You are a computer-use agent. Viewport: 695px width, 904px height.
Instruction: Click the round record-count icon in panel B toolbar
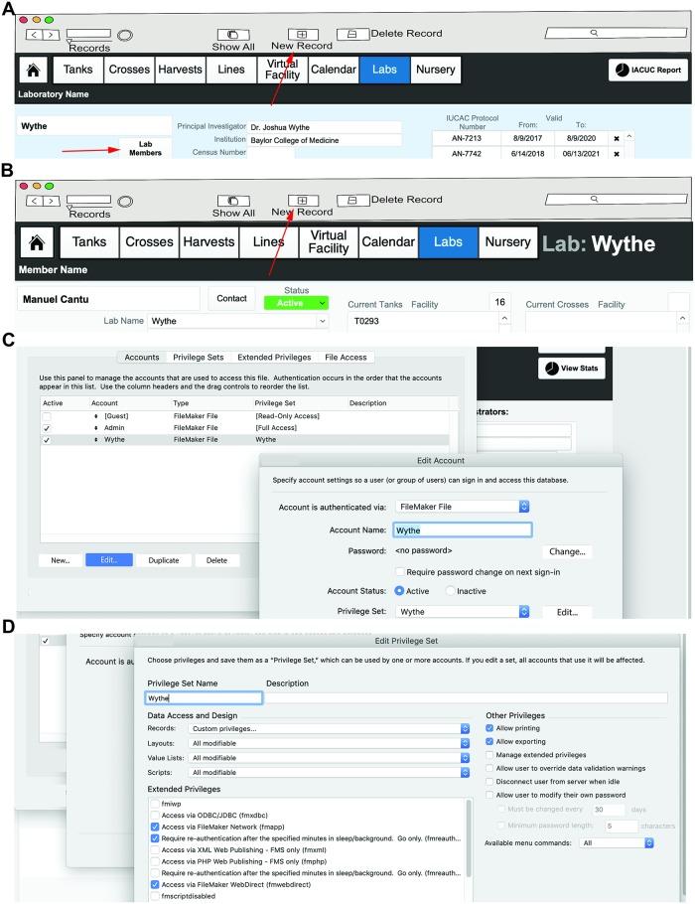click(x=125, y=202)
